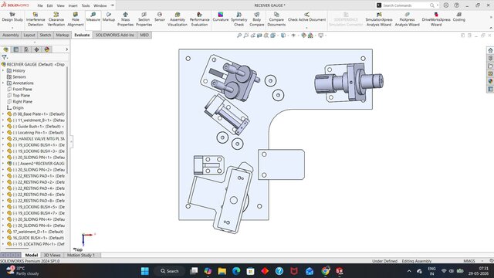
Task: Click the taskbar Search box
Action: 170,271
